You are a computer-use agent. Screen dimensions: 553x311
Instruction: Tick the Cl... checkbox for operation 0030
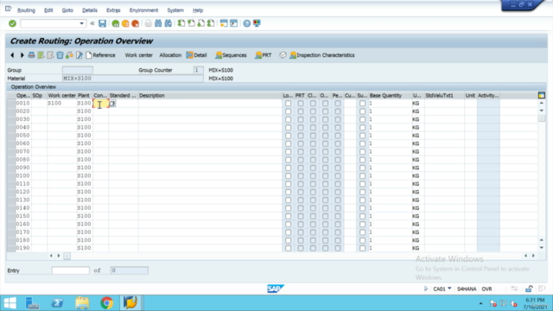coord(313,119)
